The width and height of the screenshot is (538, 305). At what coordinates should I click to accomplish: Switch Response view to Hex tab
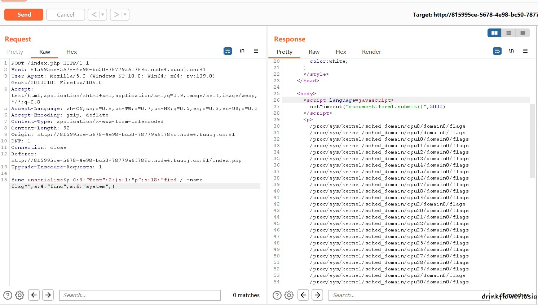tap(341, 52)
